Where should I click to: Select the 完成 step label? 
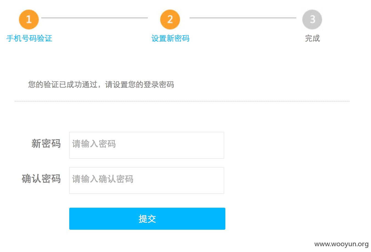tap(312, 38)
